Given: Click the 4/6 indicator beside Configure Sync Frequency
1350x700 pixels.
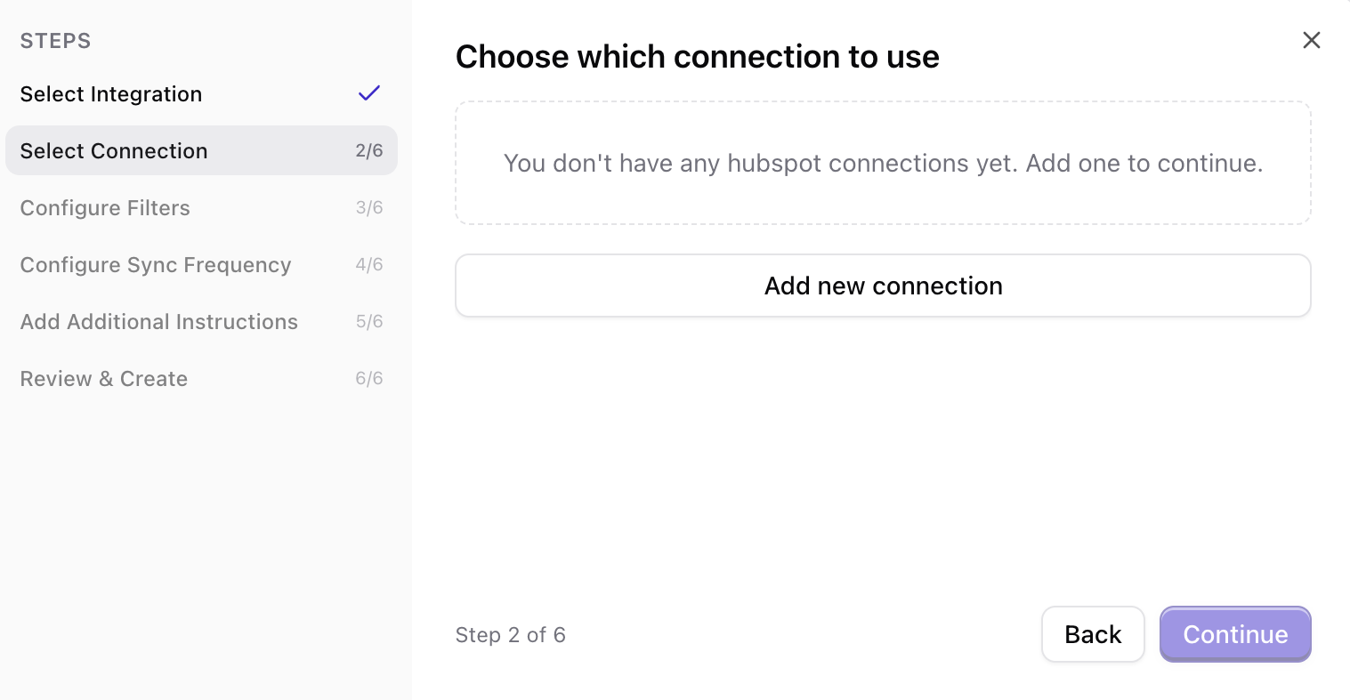Looking at the screenshot, I should (x=369, y=264).
